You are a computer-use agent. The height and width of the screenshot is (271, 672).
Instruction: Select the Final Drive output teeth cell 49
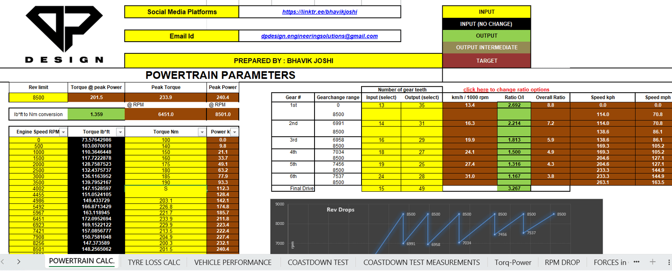(422, 189)
